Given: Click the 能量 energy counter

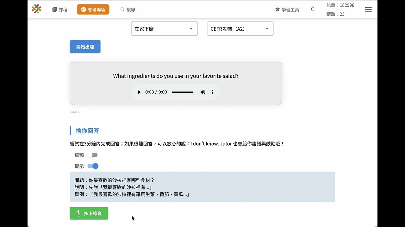Looking at the screenshot, I should (340, 5).
